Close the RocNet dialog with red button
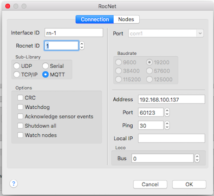 (x=8, y=6)
